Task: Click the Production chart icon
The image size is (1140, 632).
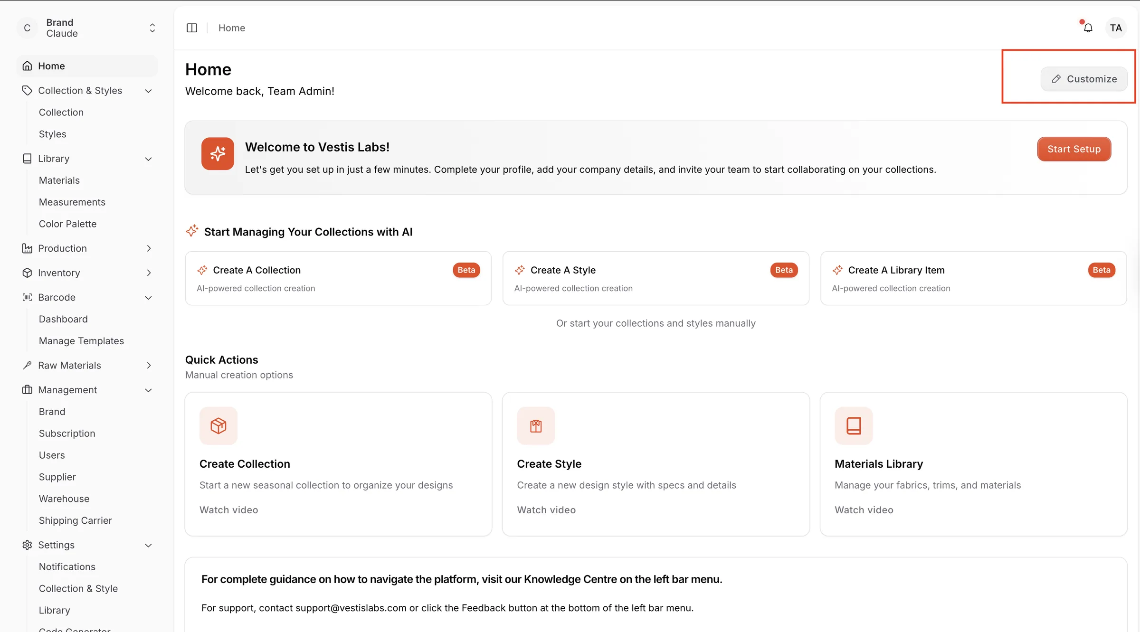Action: click(28, 248)
